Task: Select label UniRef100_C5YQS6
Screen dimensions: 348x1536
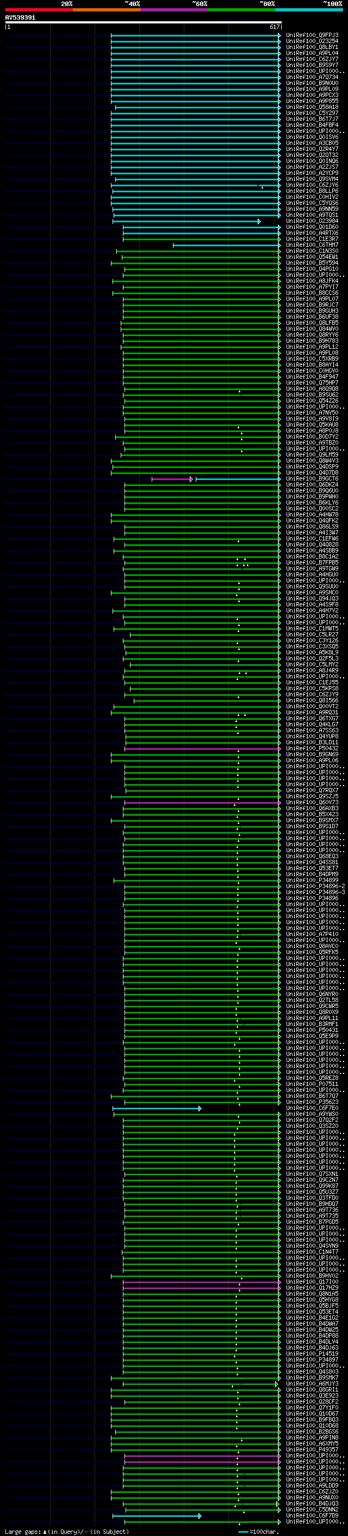Action: [x=312, y=203]
